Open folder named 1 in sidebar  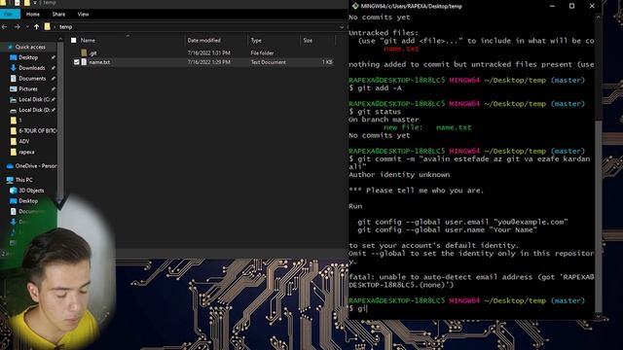tap(20, 121)
